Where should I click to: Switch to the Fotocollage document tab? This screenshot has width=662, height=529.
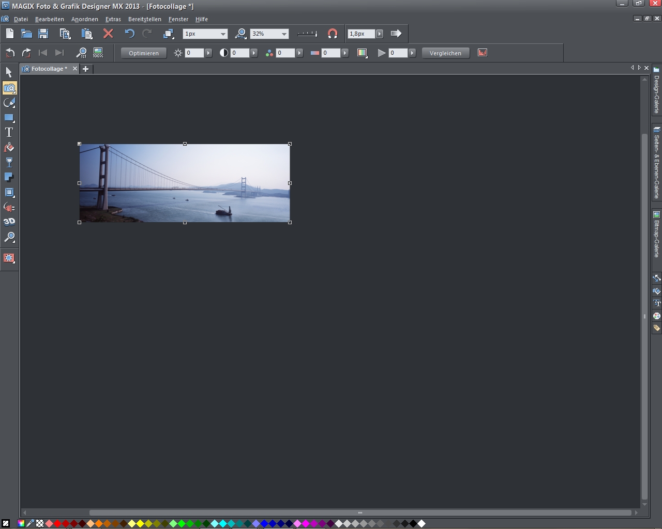(49, 69)
